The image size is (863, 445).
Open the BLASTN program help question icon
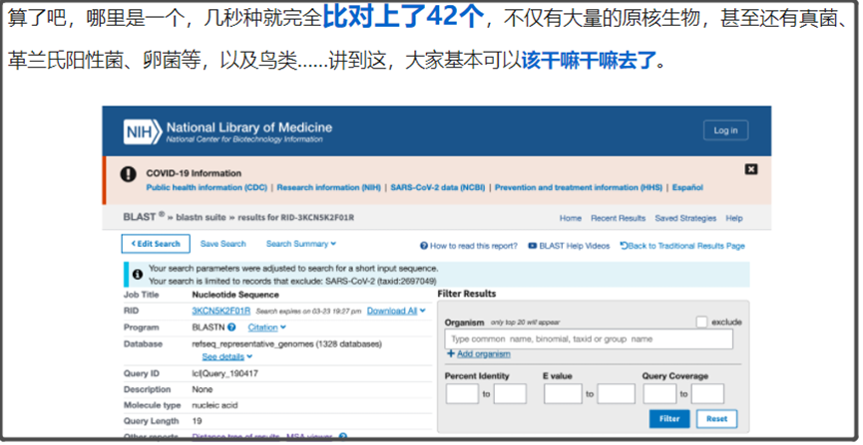(231, 328)
